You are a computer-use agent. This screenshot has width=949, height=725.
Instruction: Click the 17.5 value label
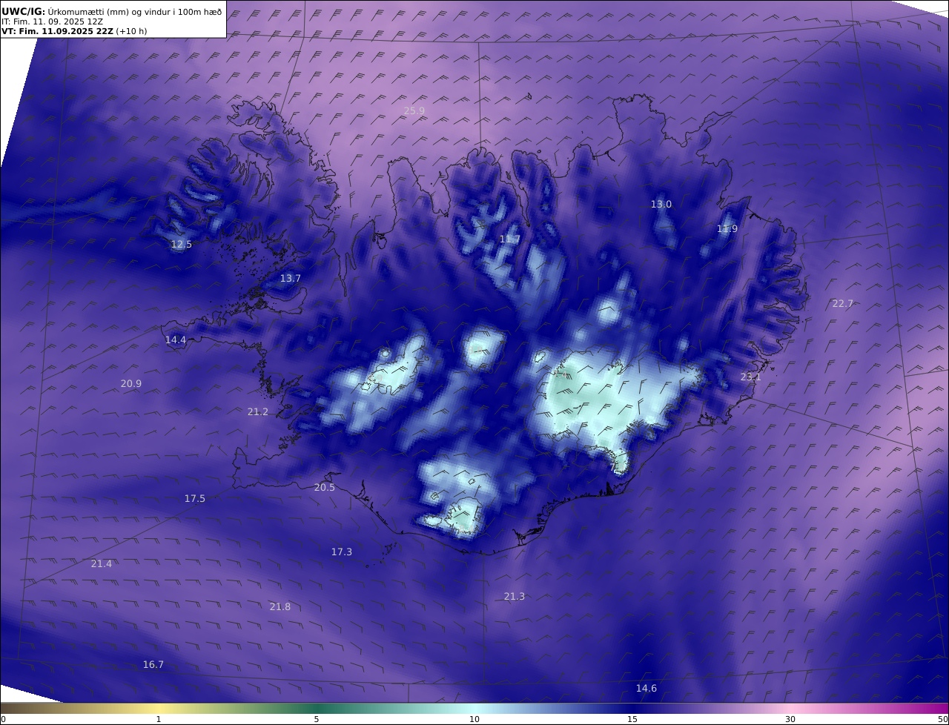click(195, 499)
